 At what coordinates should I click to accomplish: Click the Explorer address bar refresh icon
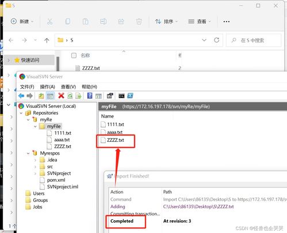(x=217, y=40)
